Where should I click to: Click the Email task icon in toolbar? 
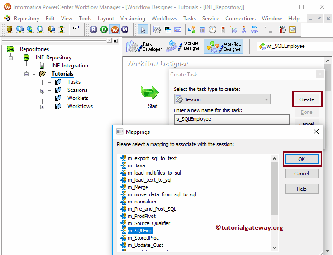pos(178,29)
